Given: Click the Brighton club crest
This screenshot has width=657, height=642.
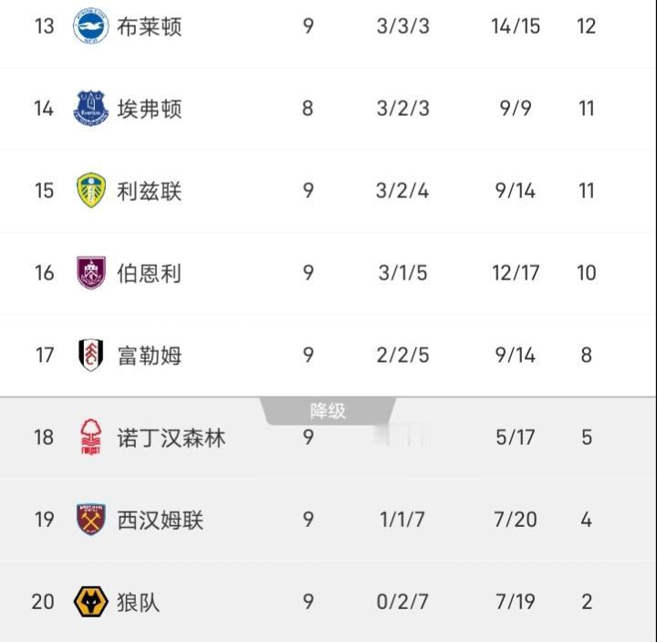Looking at the screenshot, I should [x=91, y=26].
